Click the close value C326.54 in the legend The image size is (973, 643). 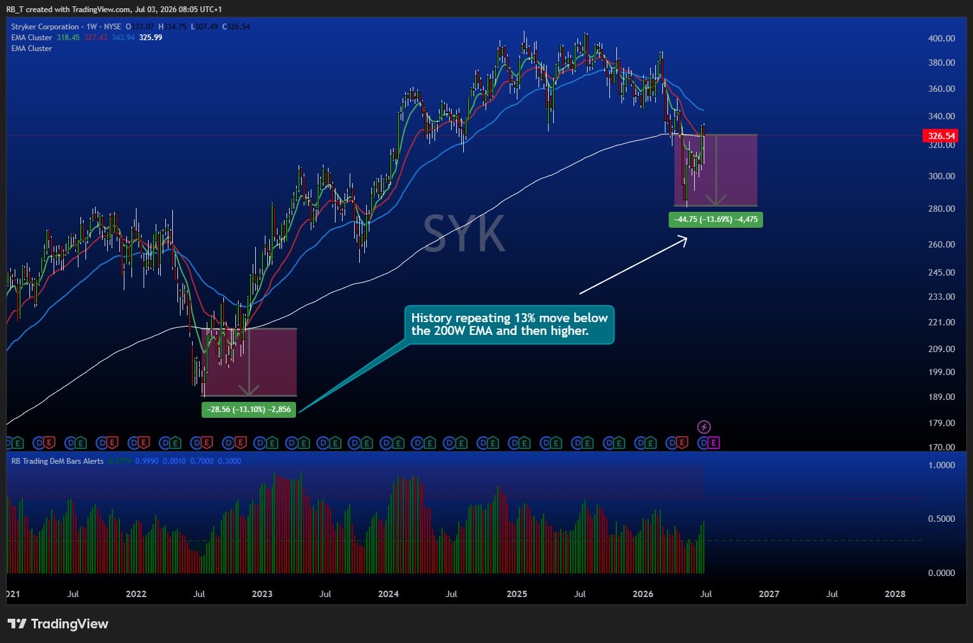pos(236,27)
